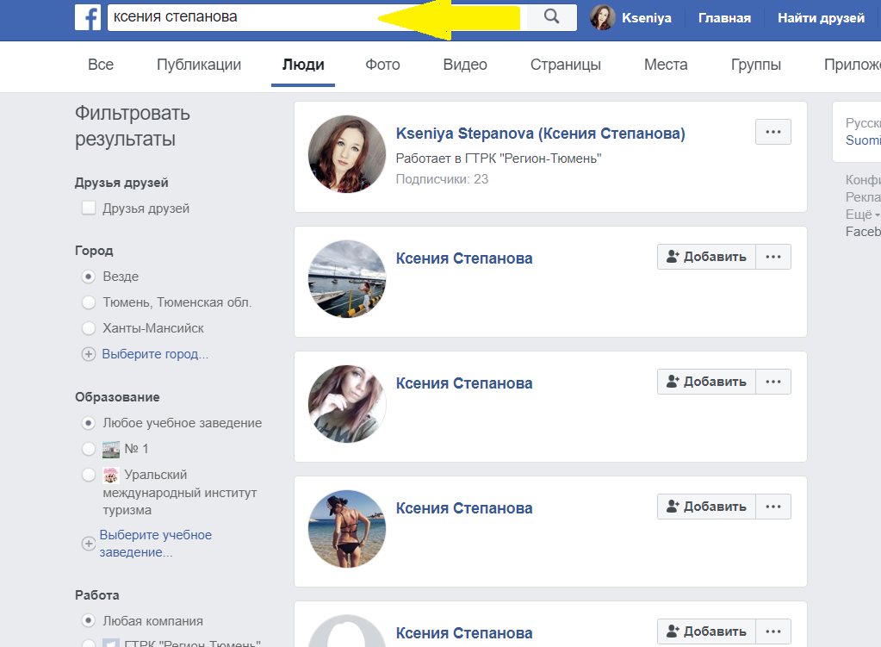The height and width of the screenshot is (647, 881).
Task: Open Выберите учебное заведение link
Action: (156, 544)
